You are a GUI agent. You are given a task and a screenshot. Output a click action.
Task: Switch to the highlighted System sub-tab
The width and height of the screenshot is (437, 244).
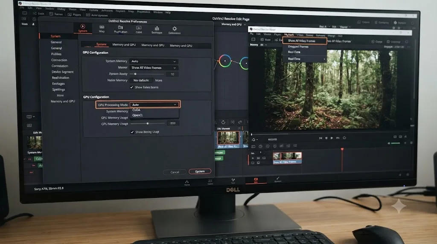pyautogui.click(x=101, y=44)
